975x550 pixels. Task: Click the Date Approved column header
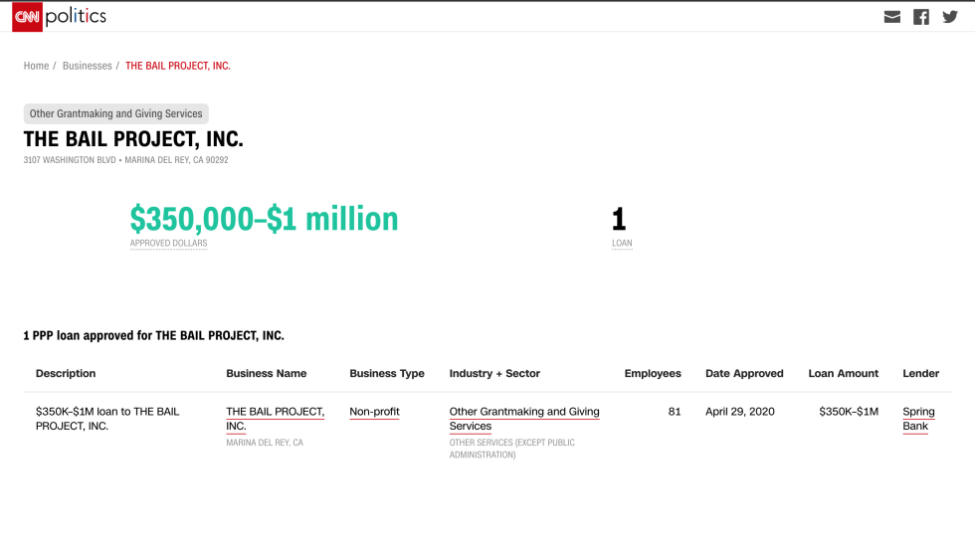tap(744, 374)
